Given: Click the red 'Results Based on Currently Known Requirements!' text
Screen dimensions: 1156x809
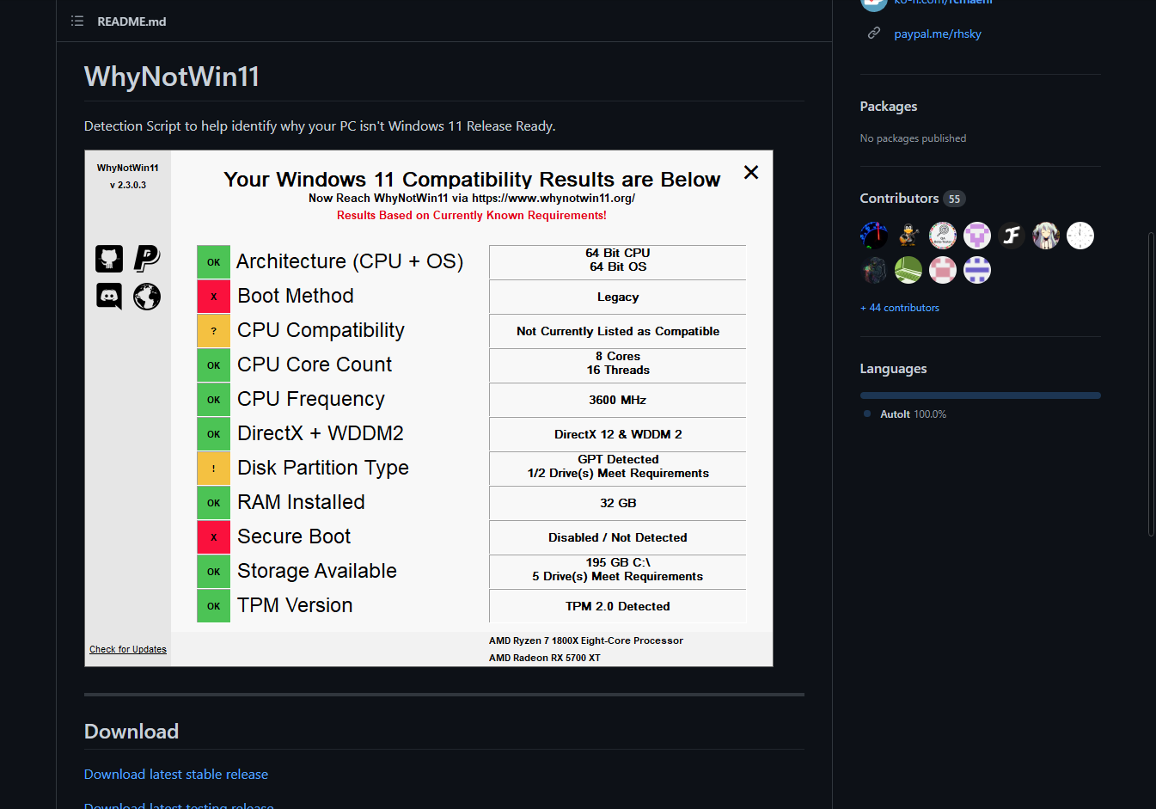Looking at the screenshot, I should click(x=472, y=216).
